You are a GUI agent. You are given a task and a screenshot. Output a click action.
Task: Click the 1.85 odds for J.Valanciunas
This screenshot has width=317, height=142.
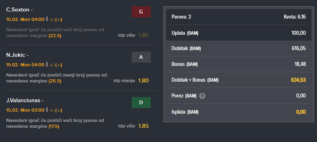[x=144, y=126]
